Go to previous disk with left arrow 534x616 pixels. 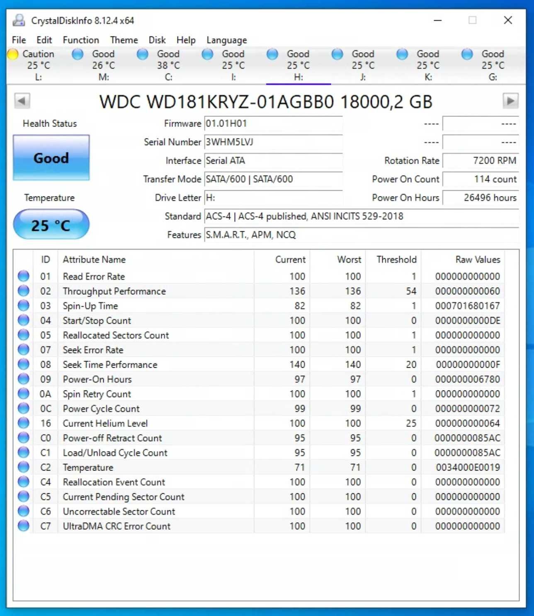tap(22, 101)
